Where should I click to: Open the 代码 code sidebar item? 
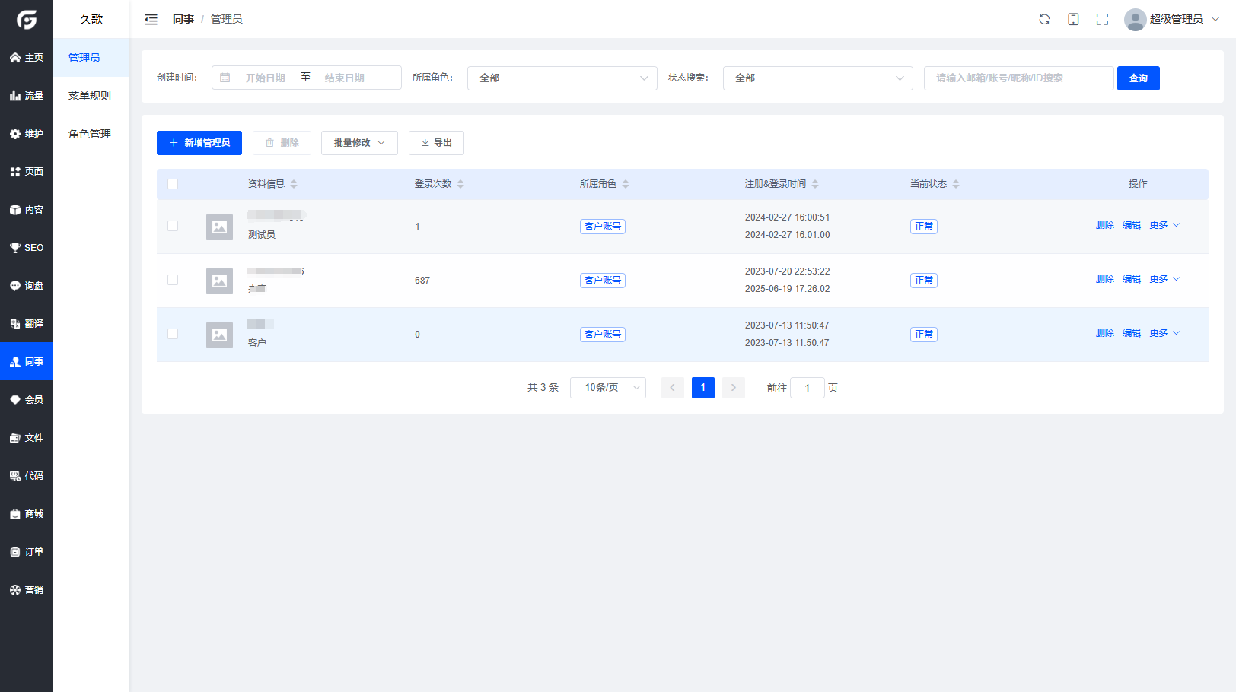click(x=27, y=476)
